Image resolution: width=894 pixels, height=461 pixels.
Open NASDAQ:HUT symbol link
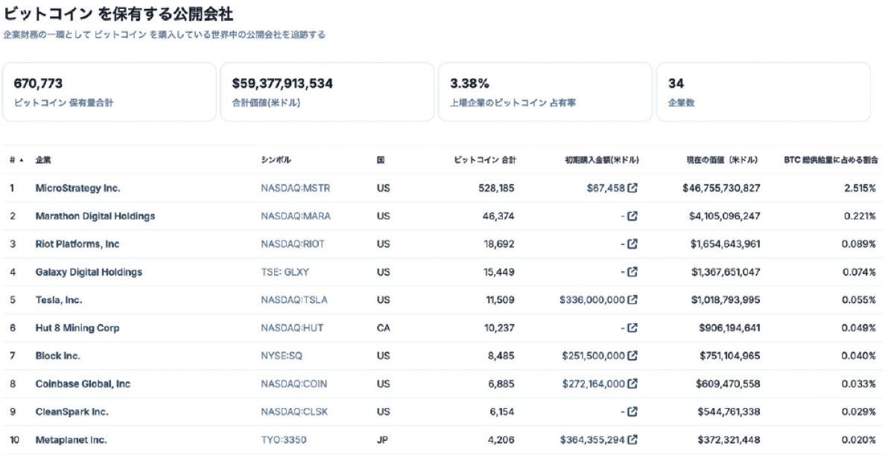coord(292,328)
